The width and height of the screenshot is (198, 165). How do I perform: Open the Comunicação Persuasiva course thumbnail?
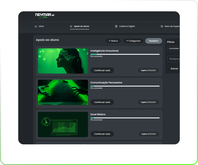[x=63, y=92]
